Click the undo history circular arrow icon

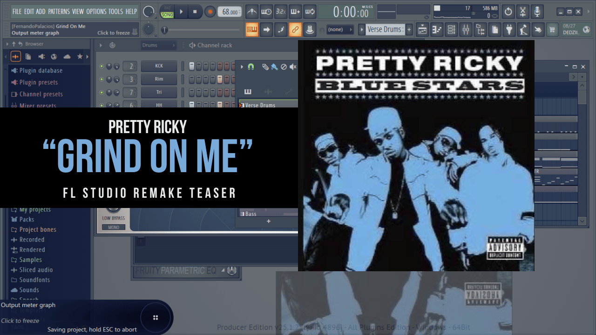[x=508, y=12]
